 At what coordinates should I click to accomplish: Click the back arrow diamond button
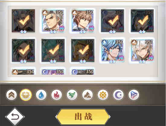[x=15, y=117]
